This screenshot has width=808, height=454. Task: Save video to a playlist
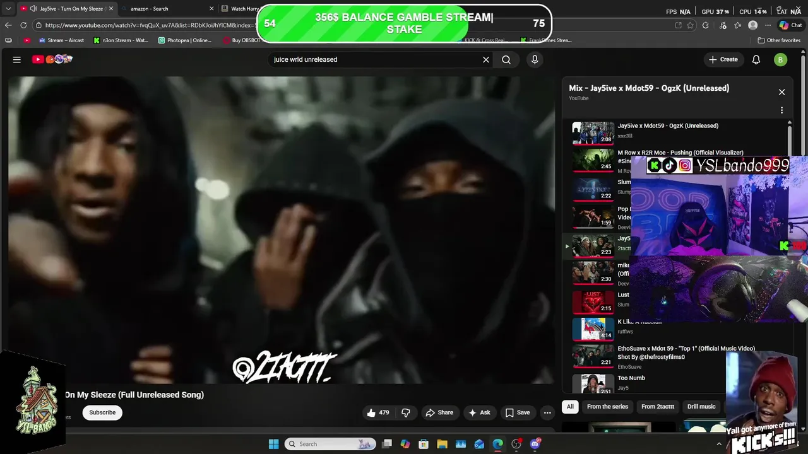(x=518, y=412)
